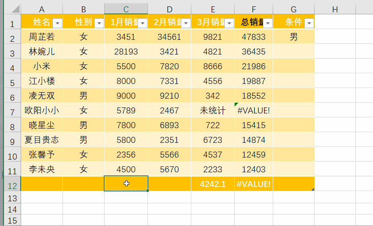This screenshot has width=373, height=226.
Task: Click the cell containing 晓星尘
Action: 42,125
